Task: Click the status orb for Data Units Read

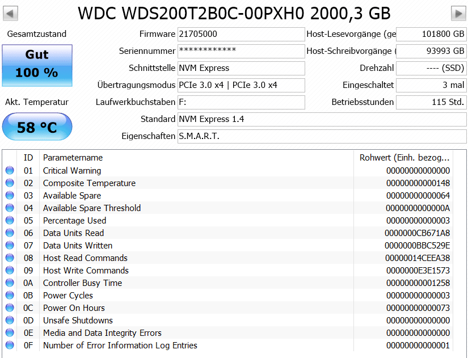Action: 10,233
